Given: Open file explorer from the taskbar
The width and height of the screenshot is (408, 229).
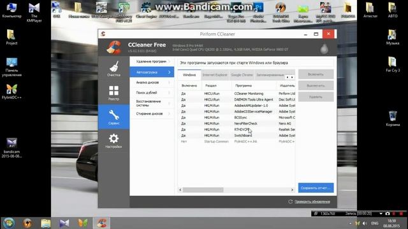Looking at the screenshot, I should (45, 223).
